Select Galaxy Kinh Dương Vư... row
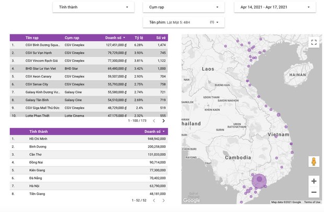324x212 pixels. point(89,92)
